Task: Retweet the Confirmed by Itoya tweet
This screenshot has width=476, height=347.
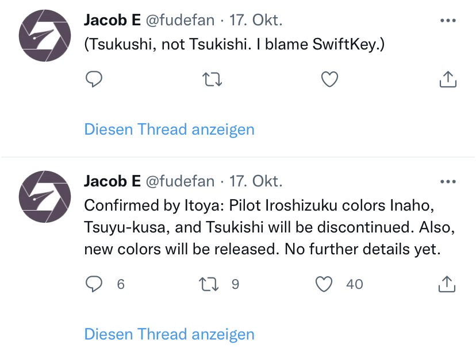Action: (209, 284)
